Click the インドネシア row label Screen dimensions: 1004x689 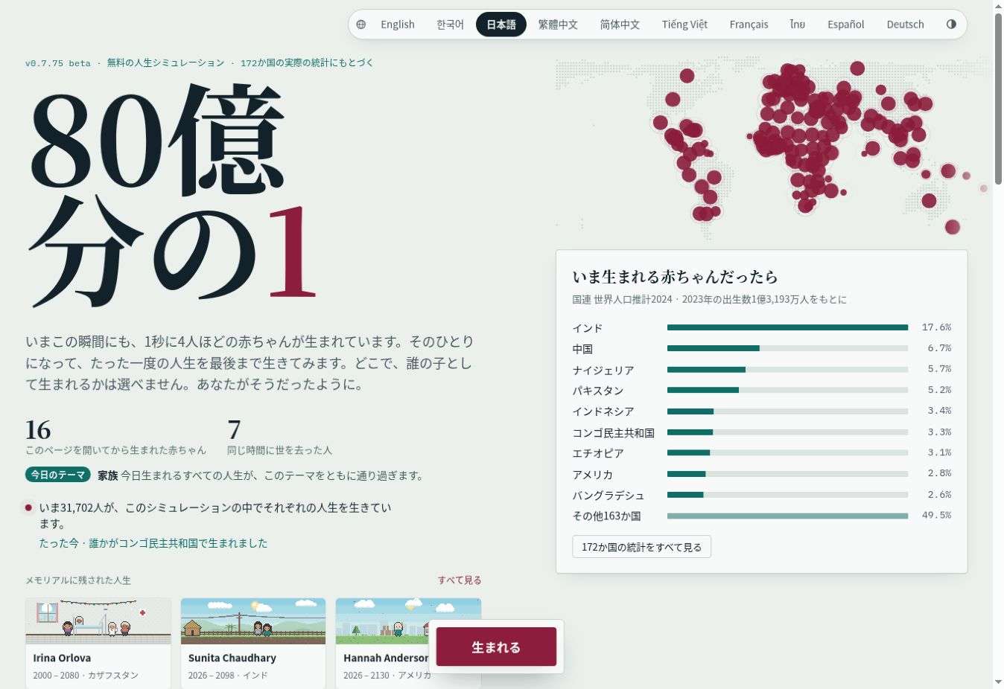(x=603, y=411)
